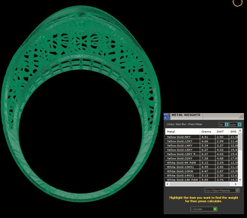Viewport: 247px width, 218px height.
Task: Click the Calculate button
Action: pyautogui.click(x=204, y=209)
